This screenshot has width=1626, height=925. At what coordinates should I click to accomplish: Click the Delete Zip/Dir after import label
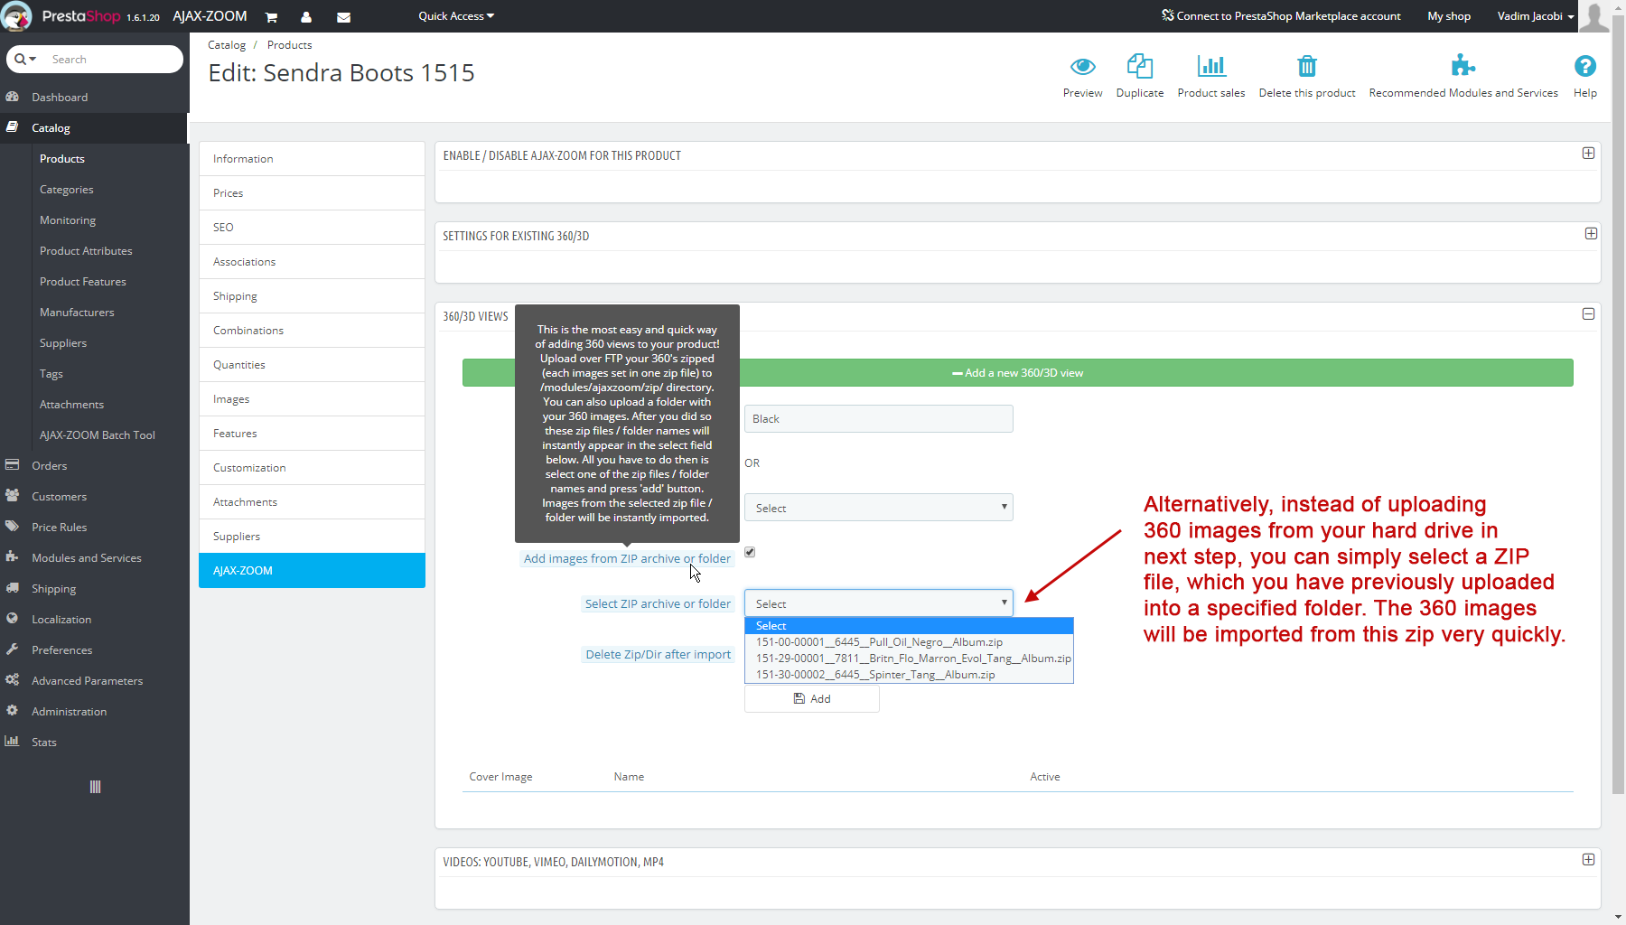tap(658, 655)
